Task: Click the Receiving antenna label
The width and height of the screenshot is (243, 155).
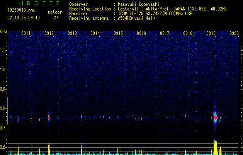Action: click(x=89, y=18)
